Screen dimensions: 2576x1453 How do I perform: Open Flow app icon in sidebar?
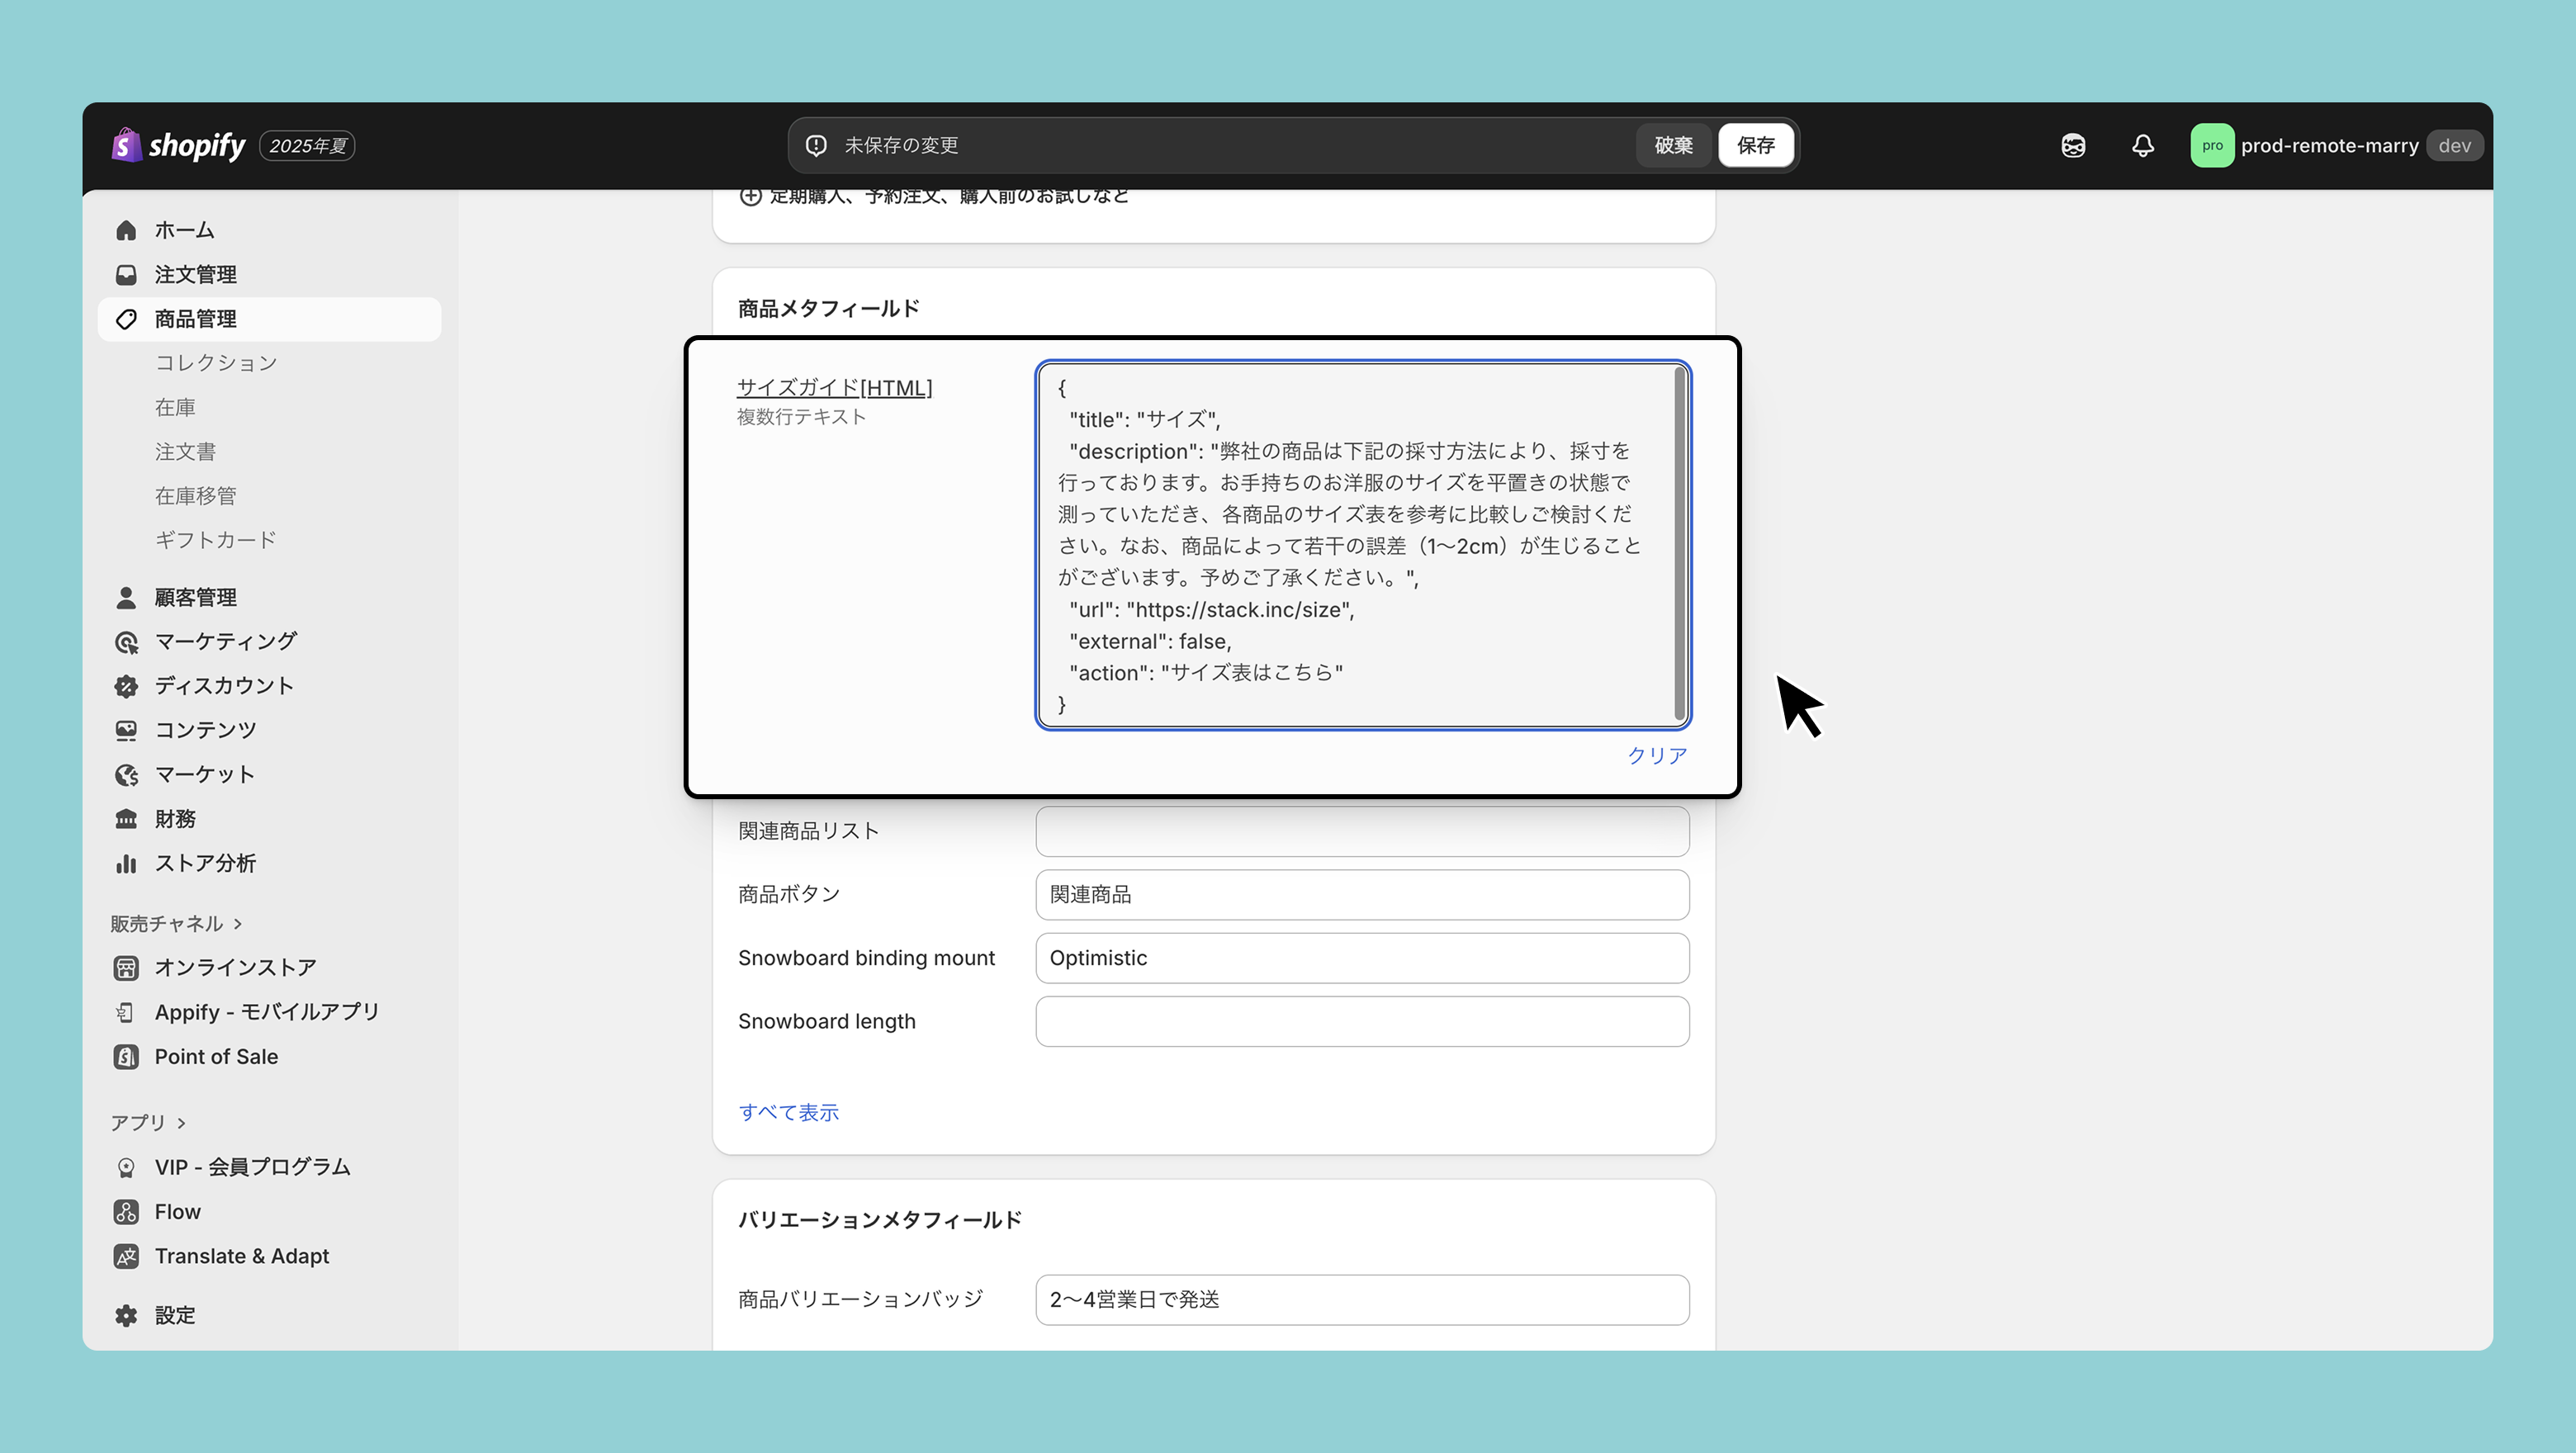(x=126, y=1212)
